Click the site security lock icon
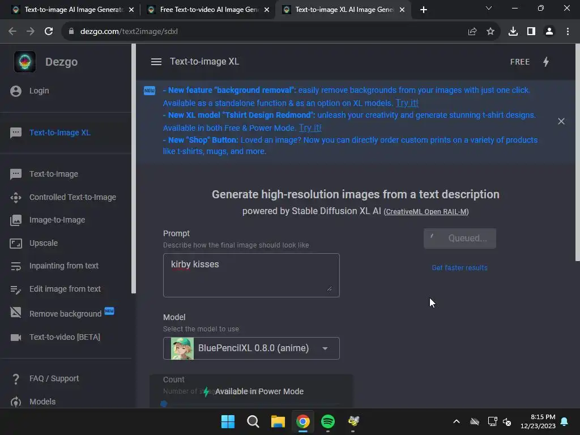The image size is (580, 435). [x=71, y=32]
